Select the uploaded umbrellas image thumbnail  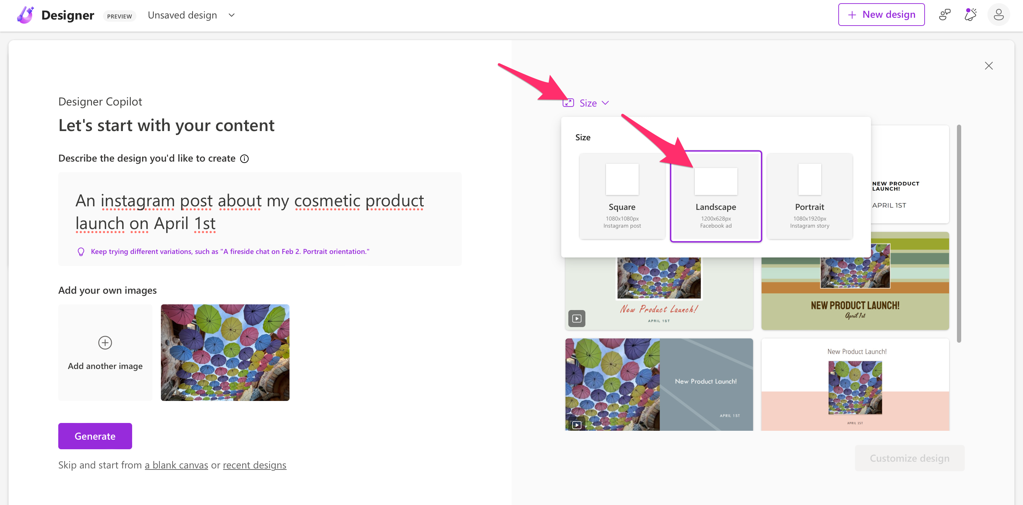coord(225,353)
